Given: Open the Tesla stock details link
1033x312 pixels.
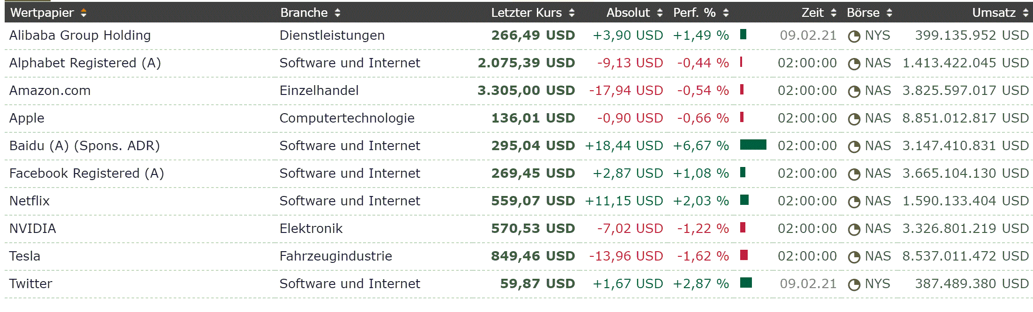Looking at the screenshot, I should click(x=24, y=256).
